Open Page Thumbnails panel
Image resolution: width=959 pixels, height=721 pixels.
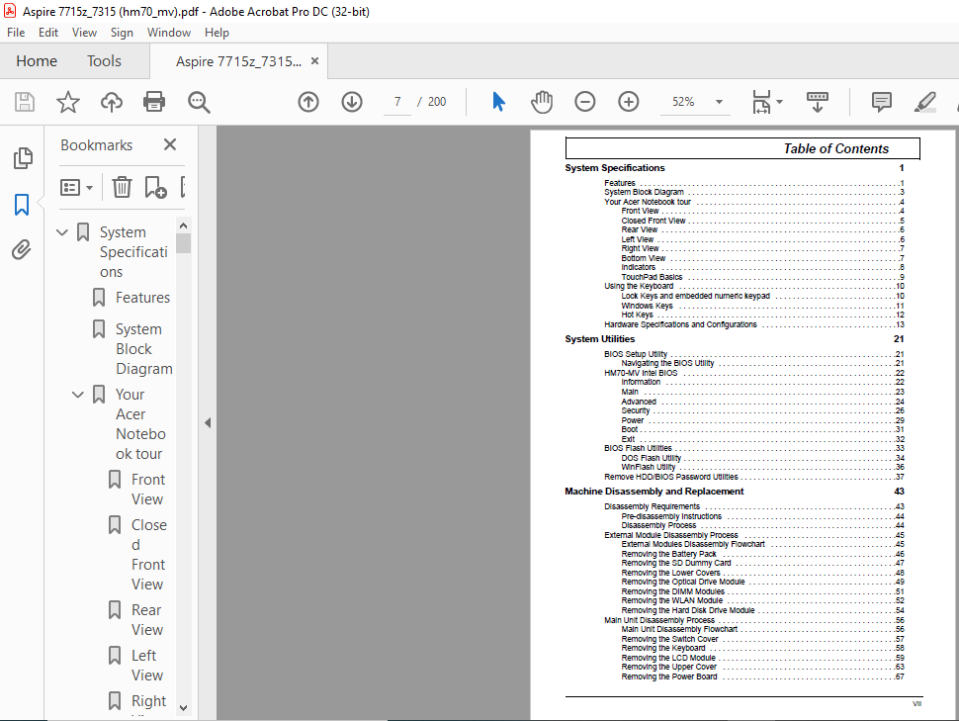[23, 158]
